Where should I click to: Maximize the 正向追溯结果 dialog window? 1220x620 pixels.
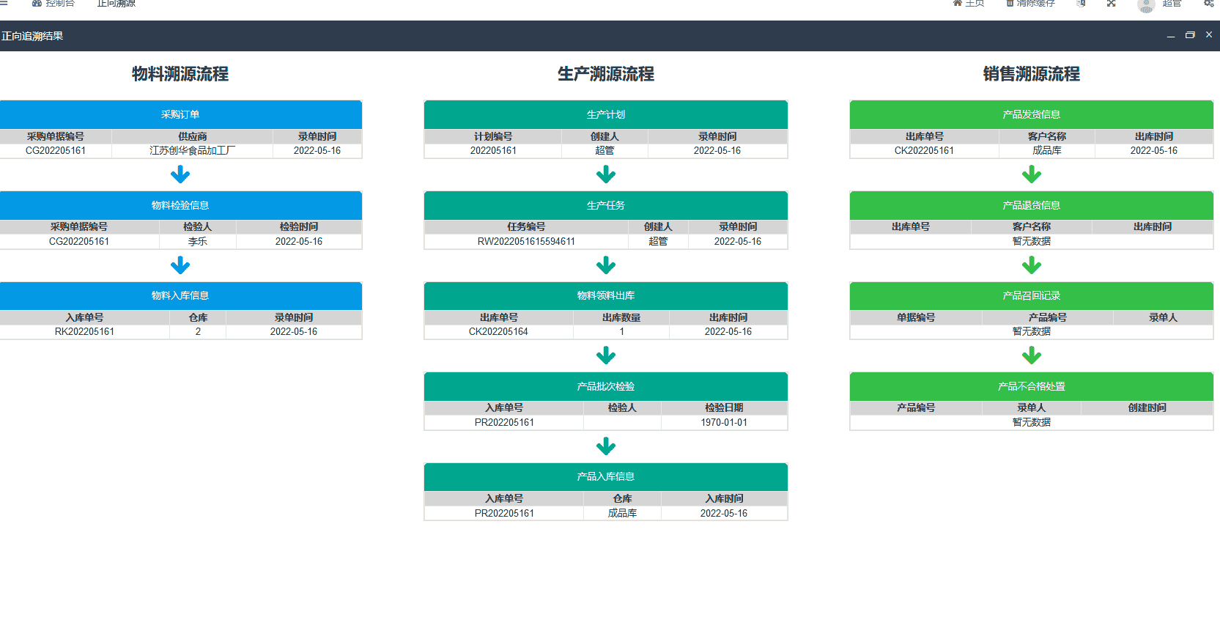(x=1190, y=35)
